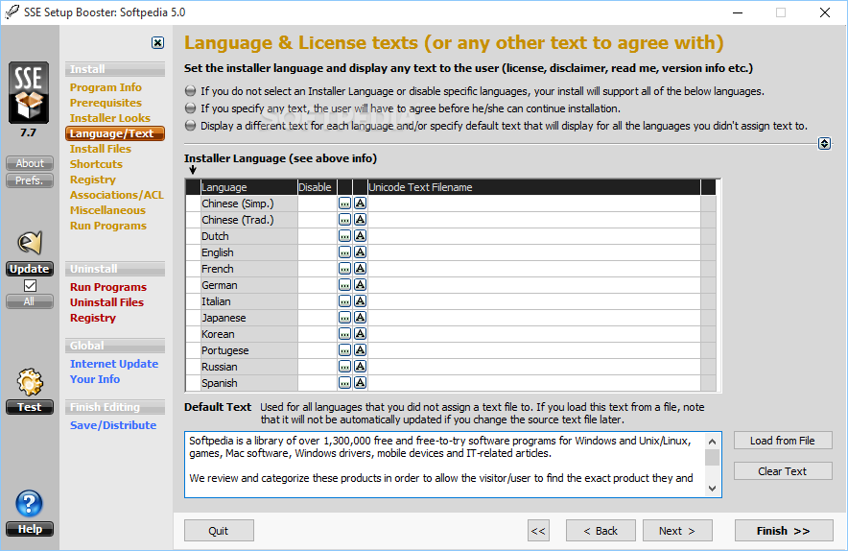Click the Finish >> button
This screenshot has width=848, height=551.
pyautogui.click(x=783, y=531)
